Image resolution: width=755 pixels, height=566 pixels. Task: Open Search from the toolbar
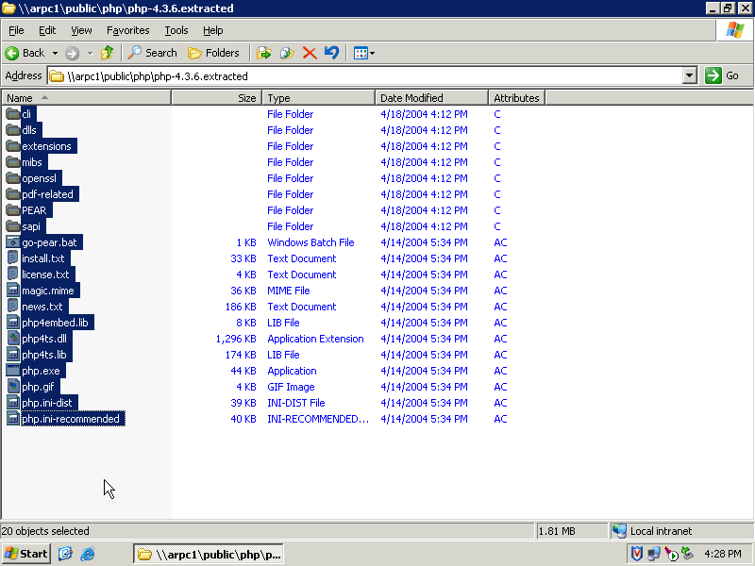pyautogui.click(x=152, y=53)
